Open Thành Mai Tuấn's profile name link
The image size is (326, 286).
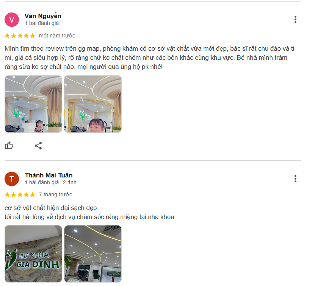click(49, 175)
